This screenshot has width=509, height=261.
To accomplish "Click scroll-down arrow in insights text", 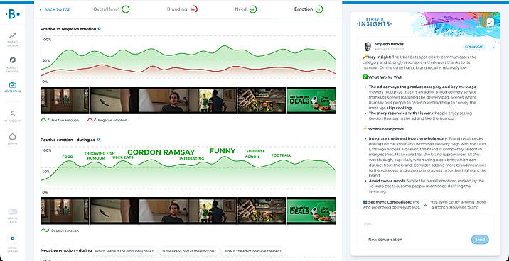I will [426, 205].
